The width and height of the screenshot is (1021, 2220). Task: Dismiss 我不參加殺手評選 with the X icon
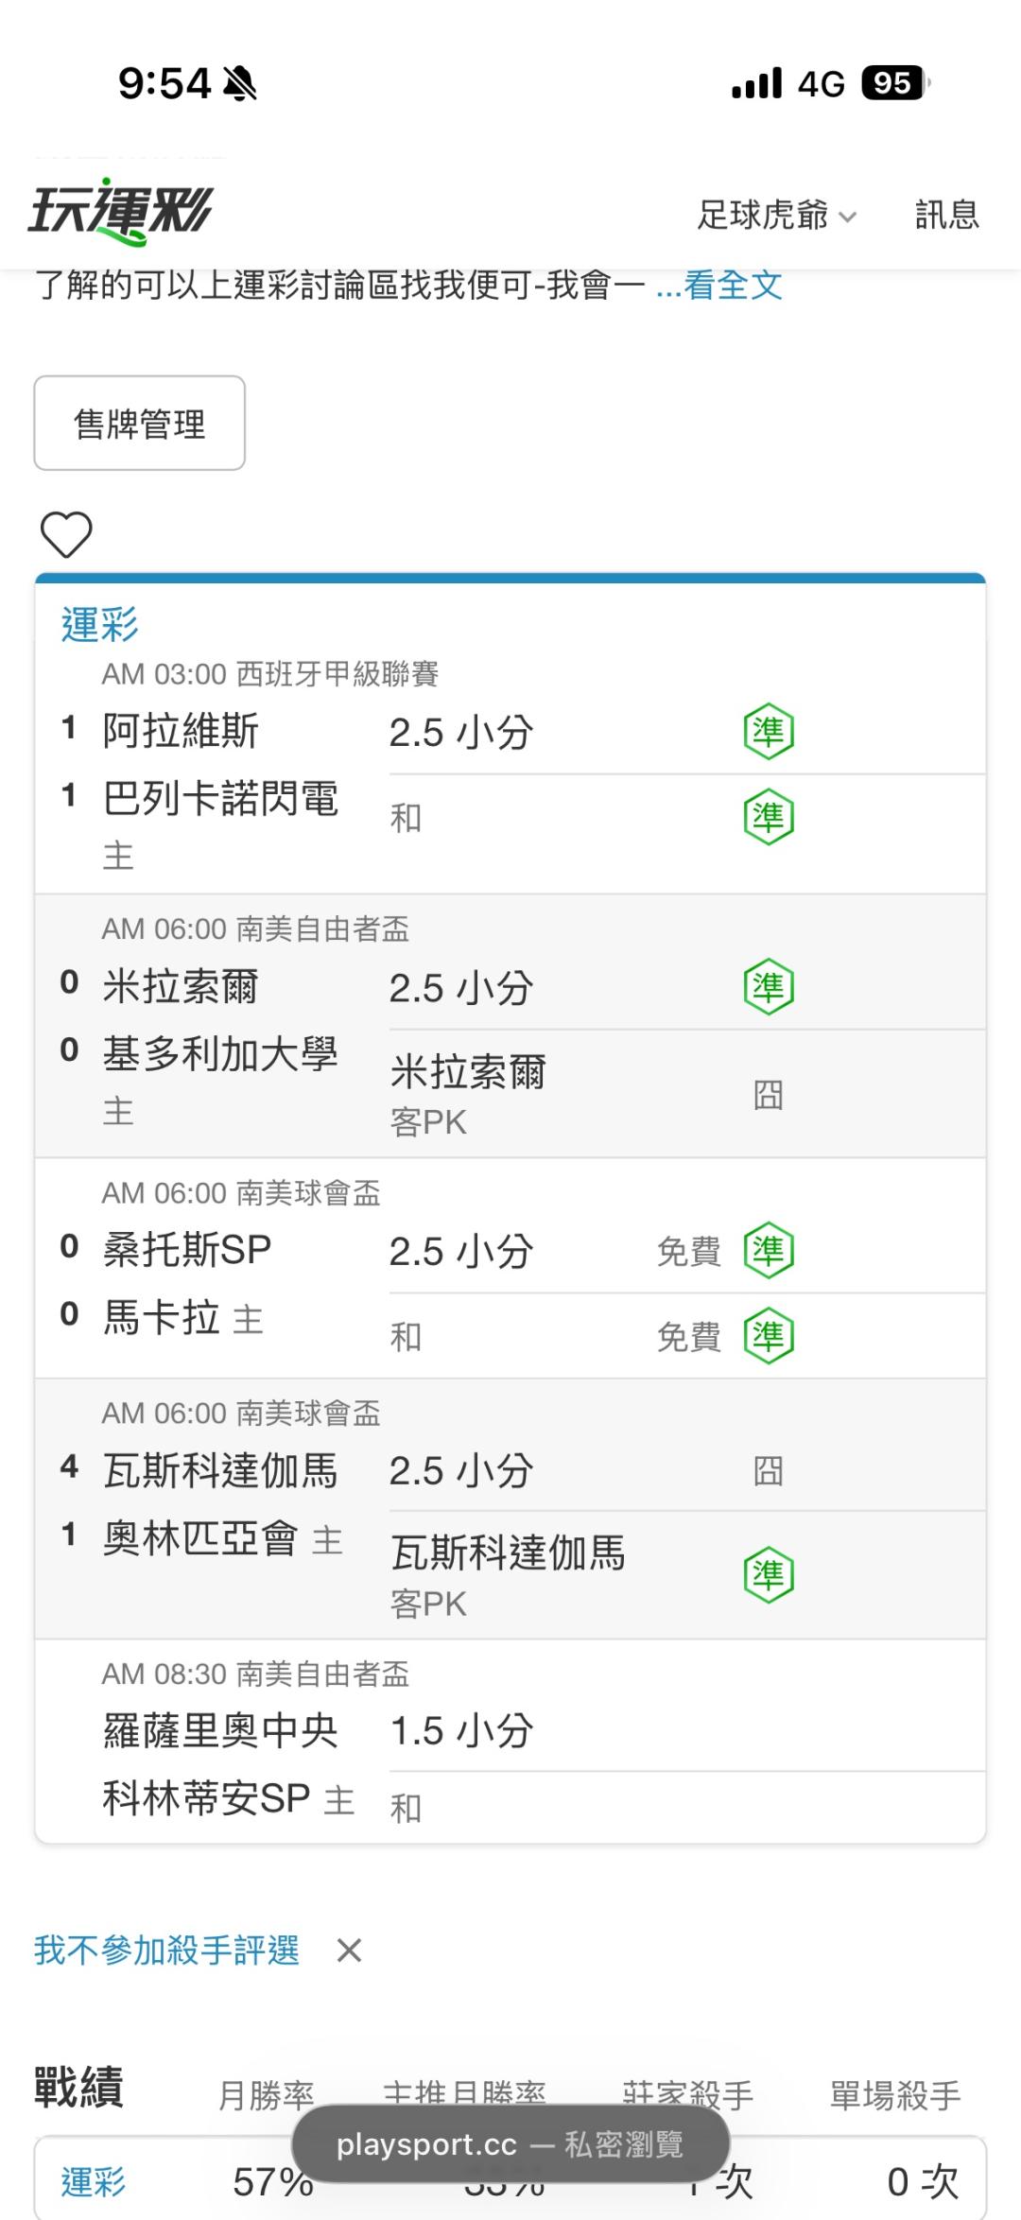click(350, 1951)
